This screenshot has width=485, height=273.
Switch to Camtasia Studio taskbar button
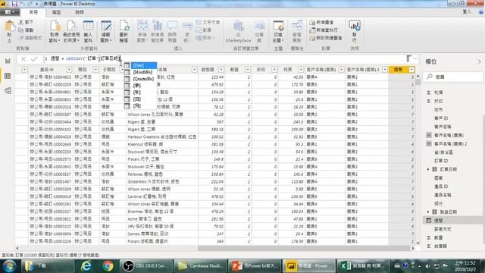[x=200, y=266]
